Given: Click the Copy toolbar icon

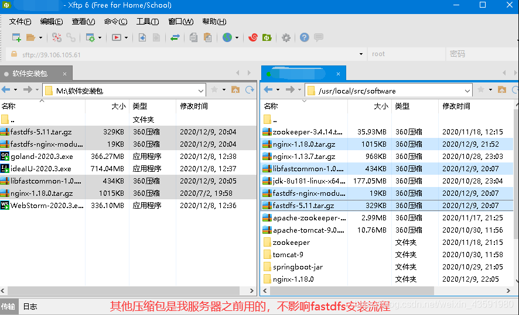Looking at the screenshot, I should (x=193, y=37).
